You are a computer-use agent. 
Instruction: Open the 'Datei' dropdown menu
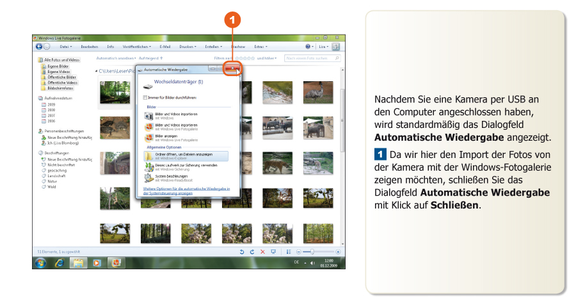tap(65, 47)
